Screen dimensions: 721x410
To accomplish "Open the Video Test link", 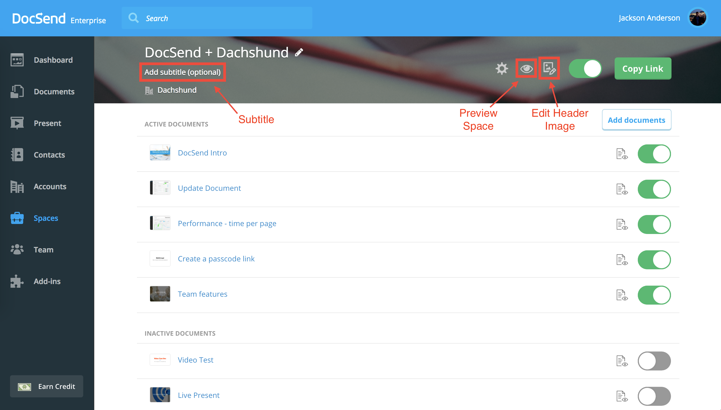I will click(x=195, y=360).
